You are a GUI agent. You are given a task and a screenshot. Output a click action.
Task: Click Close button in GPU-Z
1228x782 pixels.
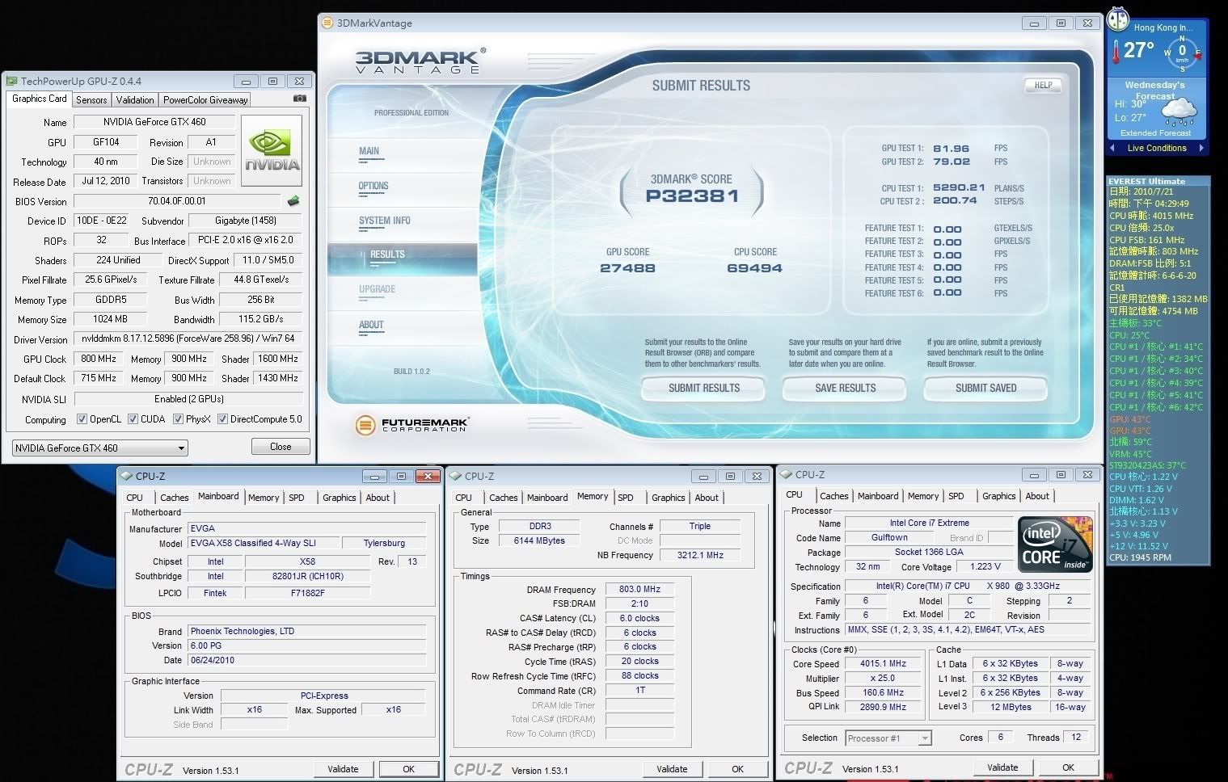[281, 447]
